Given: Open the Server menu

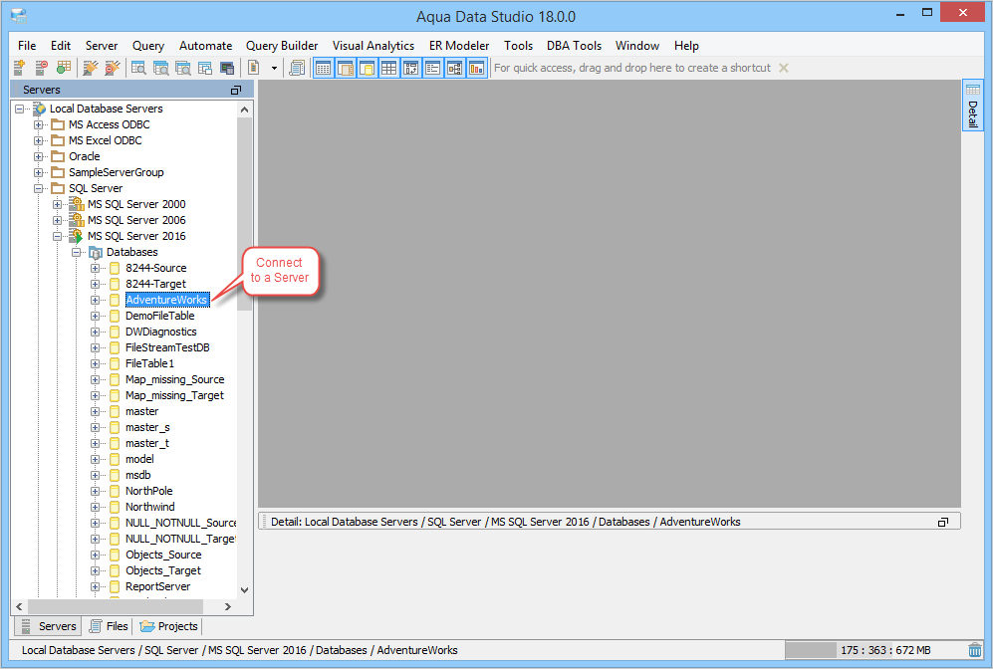Looking at the screenshot, I should [102, 46].
